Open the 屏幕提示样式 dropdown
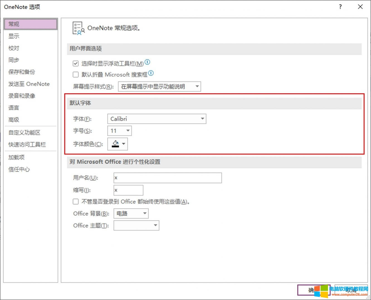The height and width of the screenshot is (300, 371). 159,86
